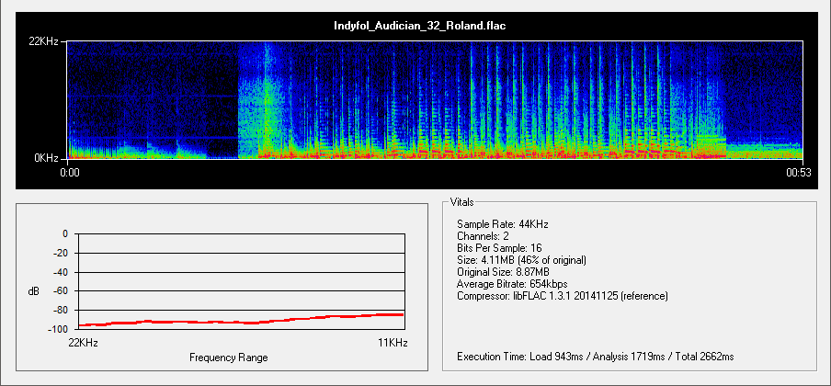The height and width of the screenshot is (386, 831).
Task: Click the -100 value on the dB axis
Action: [58, 329]
